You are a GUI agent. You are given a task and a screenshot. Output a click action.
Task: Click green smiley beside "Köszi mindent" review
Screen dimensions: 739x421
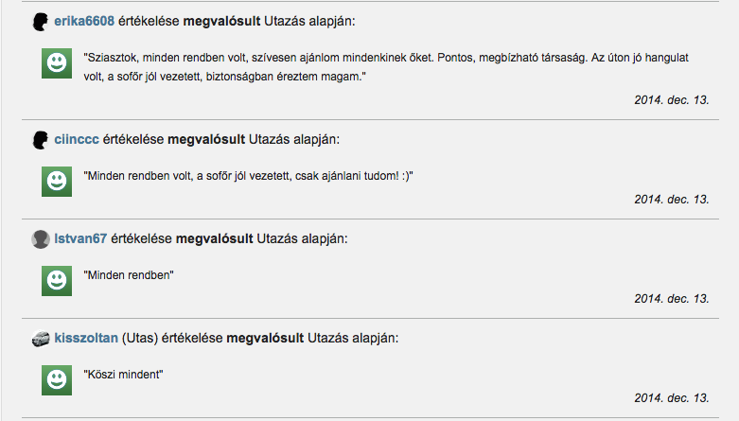click(57, 380)
